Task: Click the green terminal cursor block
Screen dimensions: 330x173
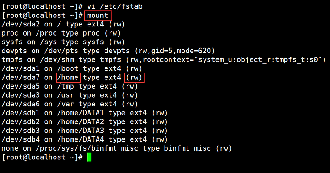Action: (x=89, y=157)
